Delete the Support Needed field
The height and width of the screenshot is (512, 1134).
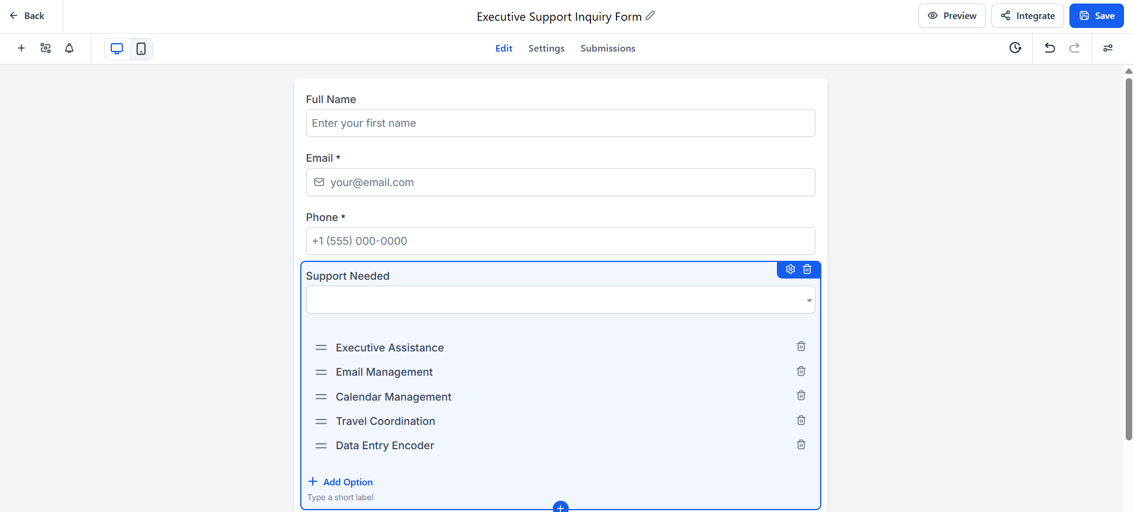coord(807,269)
